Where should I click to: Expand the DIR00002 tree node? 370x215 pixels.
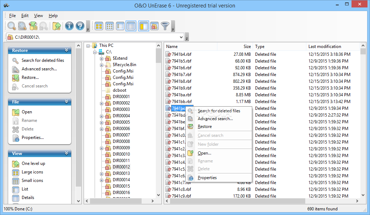101,103
